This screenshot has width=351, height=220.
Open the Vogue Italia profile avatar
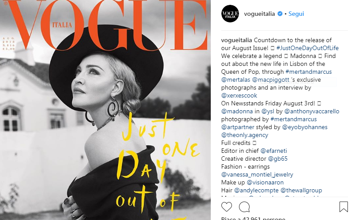click(230, 14)
